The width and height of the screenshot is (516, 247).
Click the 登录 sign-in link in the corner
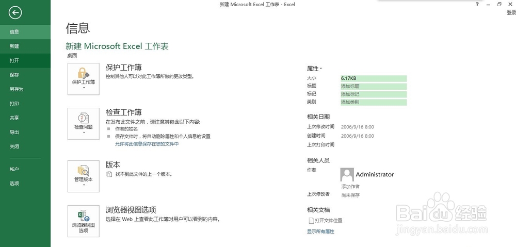coord(511,13)
